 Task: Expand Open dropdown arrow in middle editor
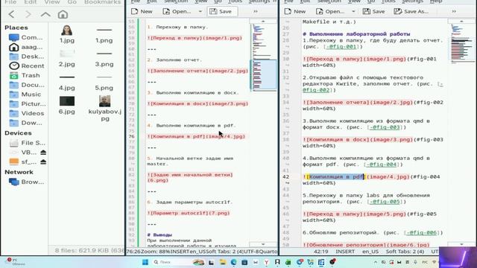tap(200, 12)
